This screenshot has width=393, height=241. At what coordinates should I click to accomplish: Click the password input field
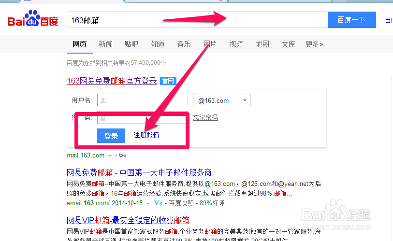click(x=143, y=117)
